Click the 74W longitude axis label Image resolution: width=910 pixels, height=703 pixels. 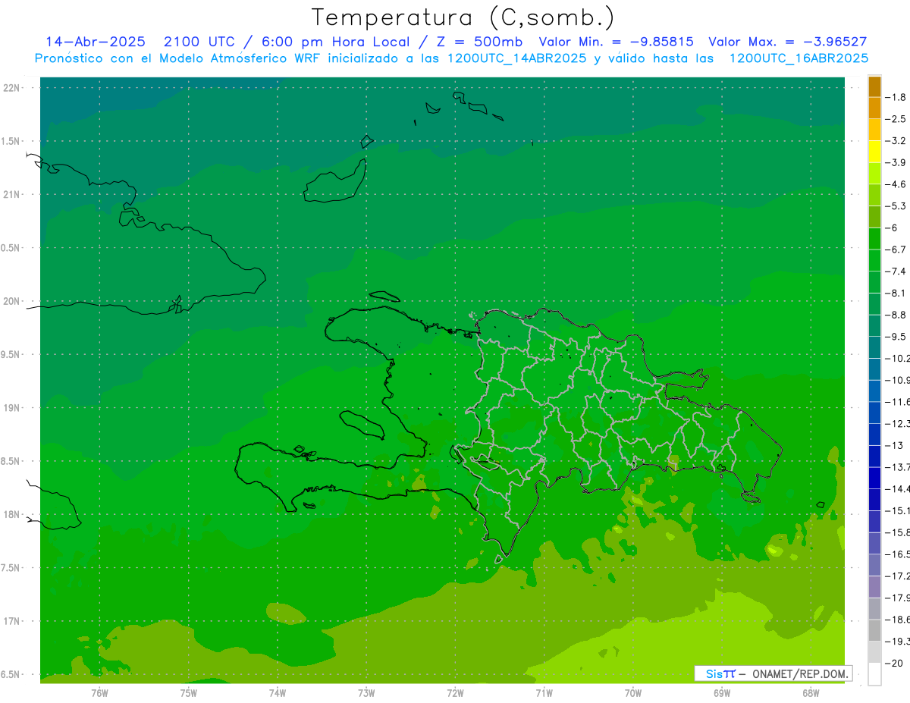pyautogui.click(x=277, y=692)
